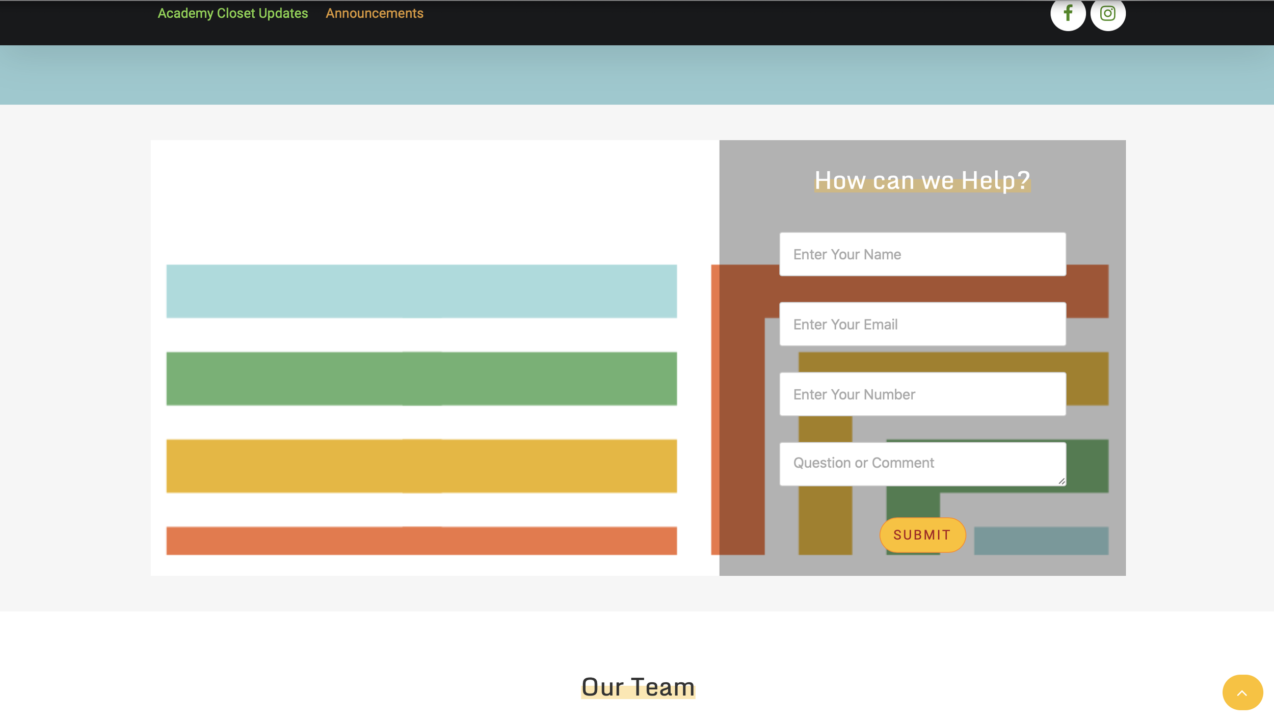The image size is (1274, 720).
Task: Click the Question or Comment textarea
Action: (x=922, y=463)
